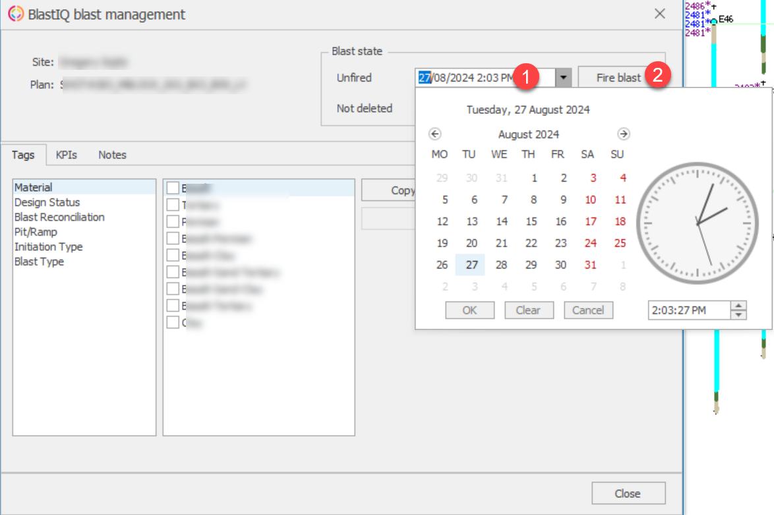The height and width of the screenshot is (515, 774).
Task: Decrease time with the spinner down arrow
Action: tap(738, 315)
